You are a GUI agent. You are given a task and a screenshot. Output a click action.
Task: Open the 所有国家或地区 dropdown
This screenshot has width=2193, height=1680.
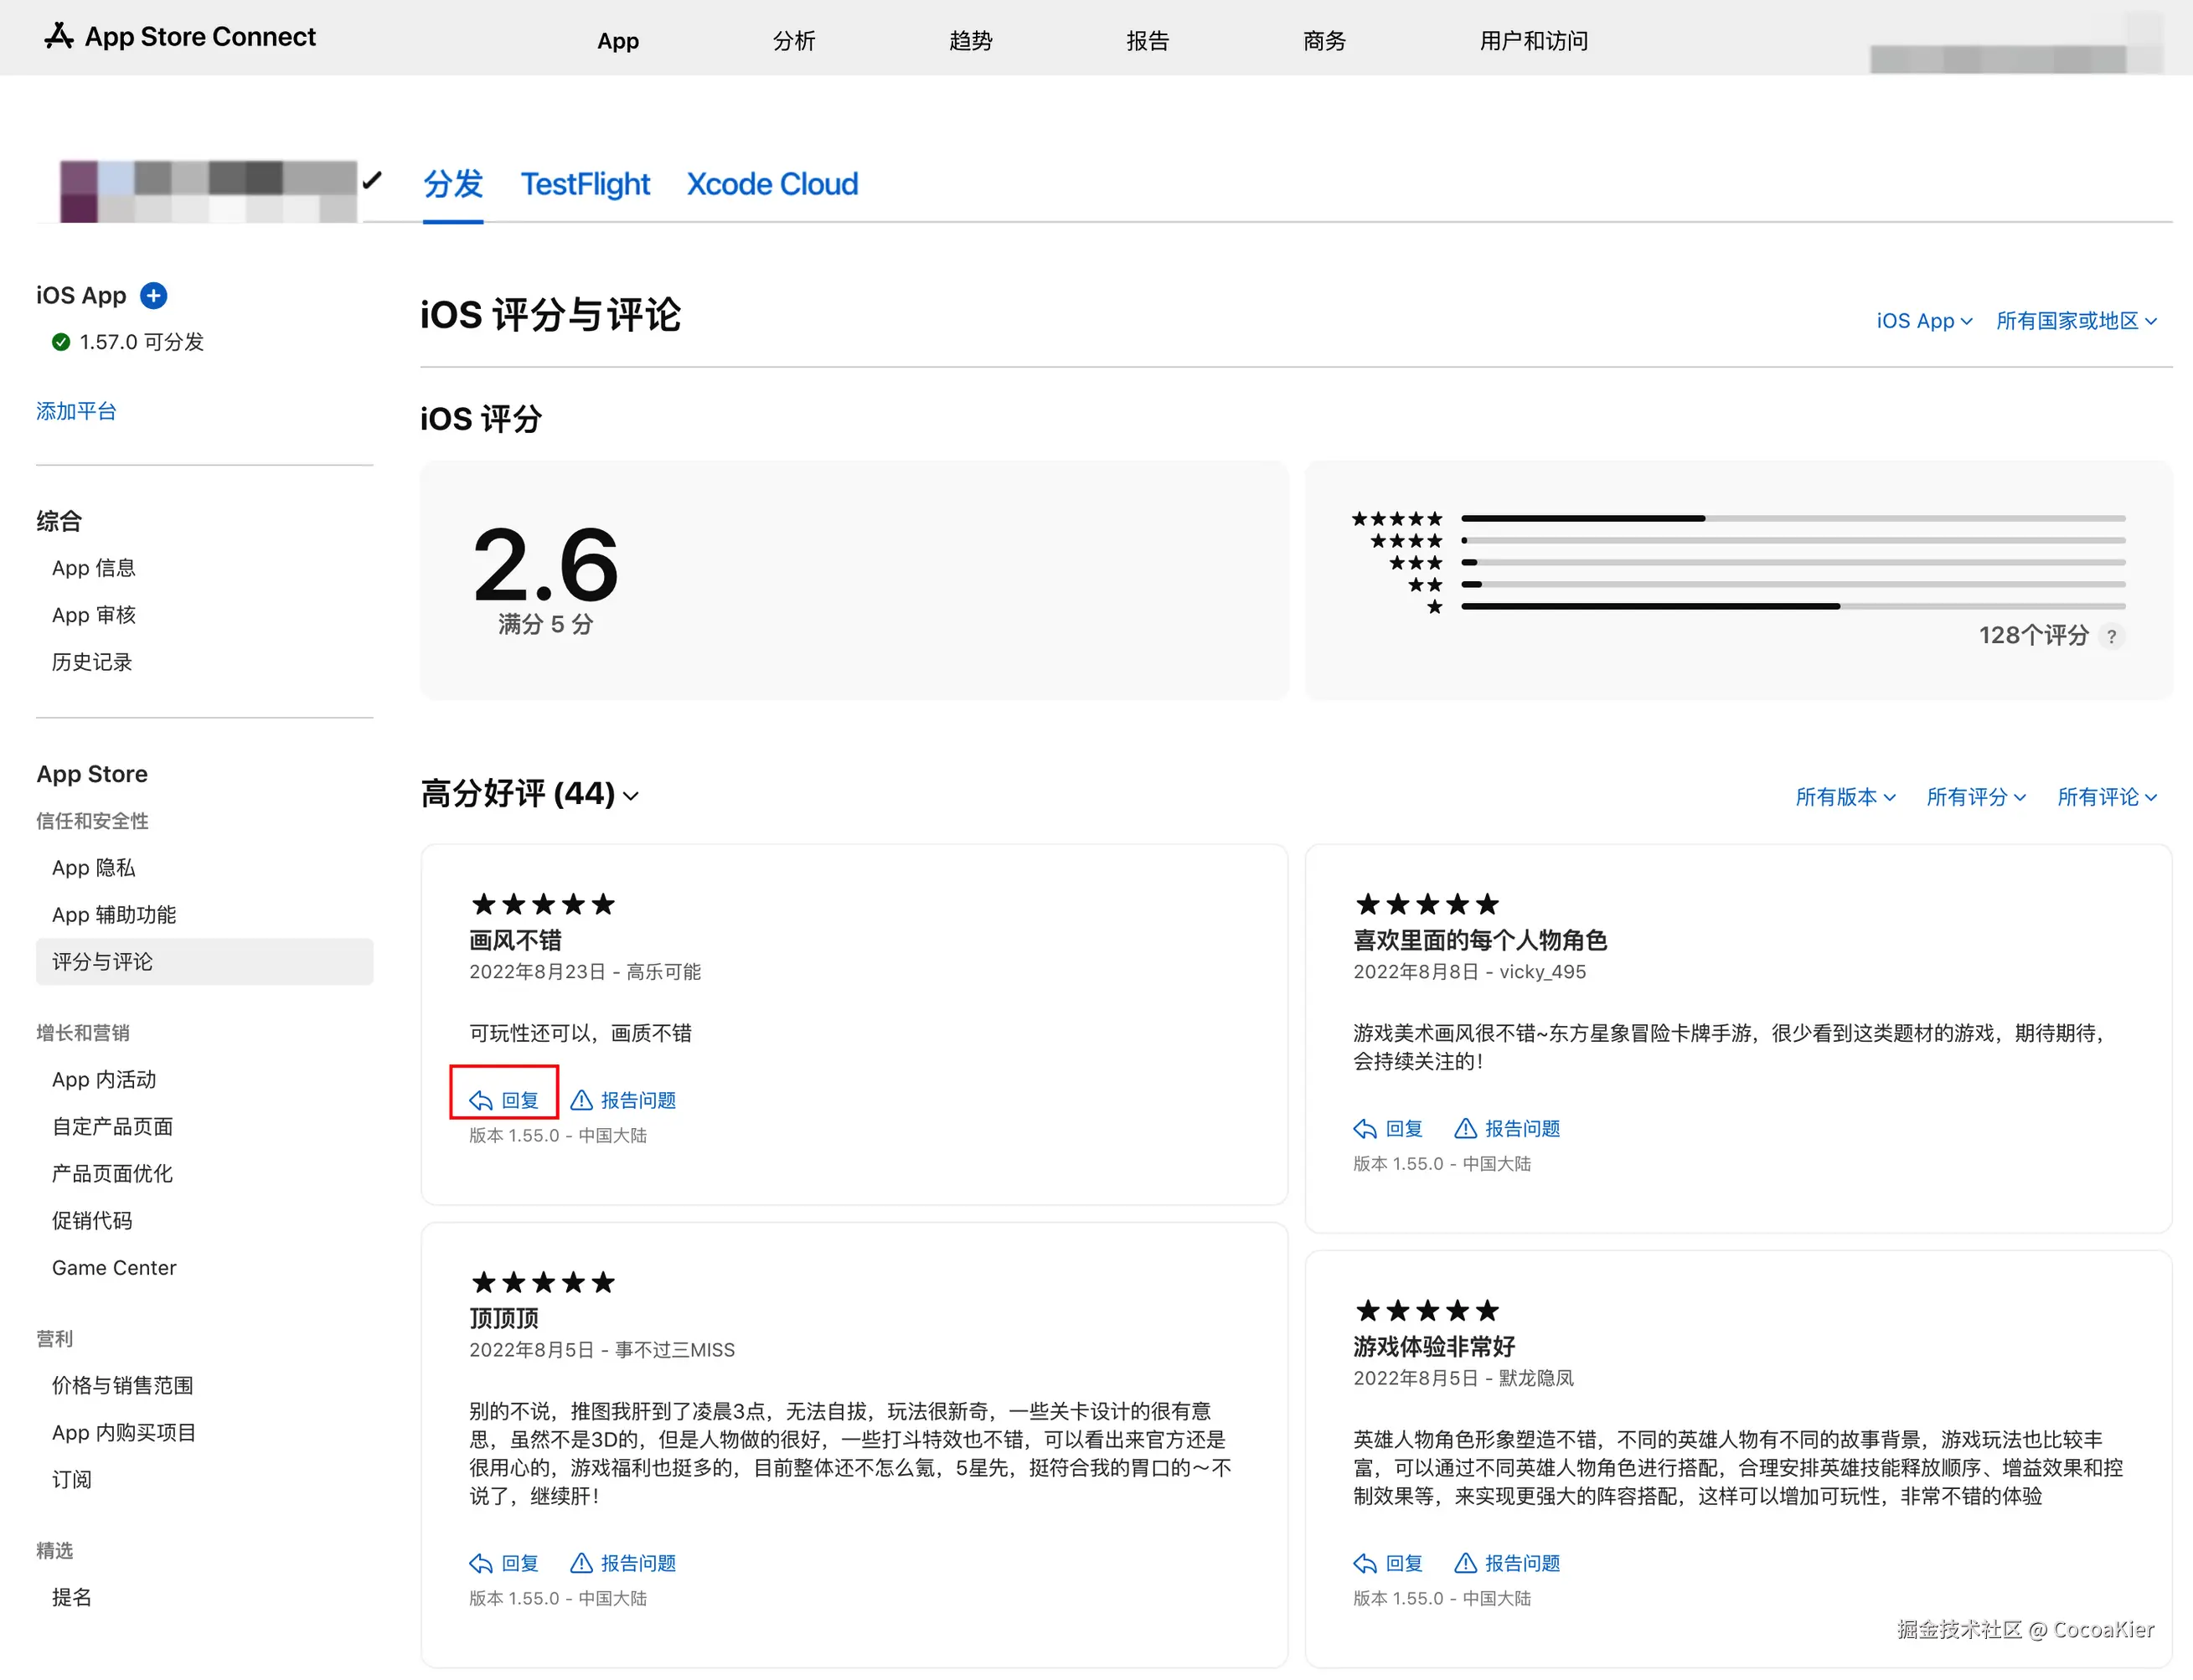point(2076,320)
